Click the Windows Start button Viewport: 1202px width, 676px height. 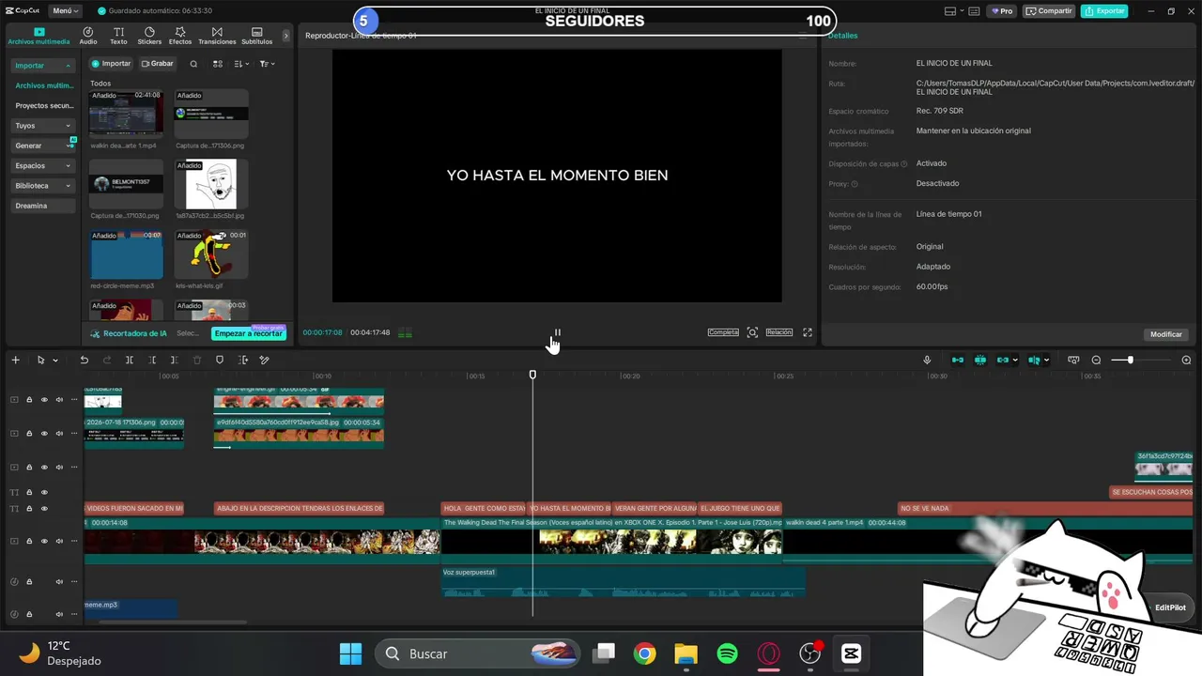coord(350,653)
